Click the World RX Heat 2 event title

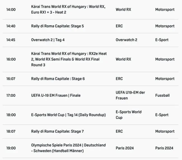pos(68,10)
